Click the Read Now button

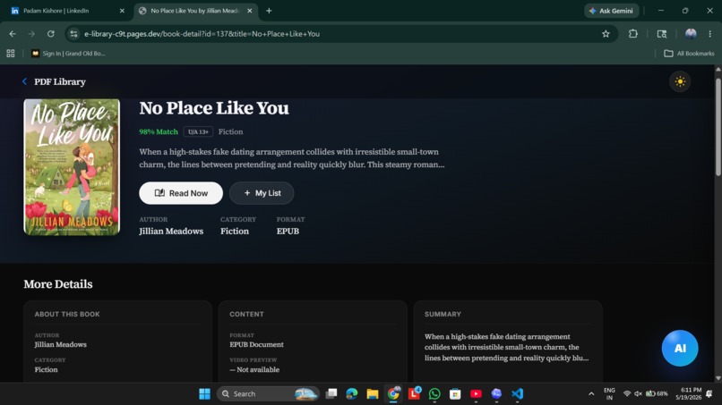pos(181,193)
